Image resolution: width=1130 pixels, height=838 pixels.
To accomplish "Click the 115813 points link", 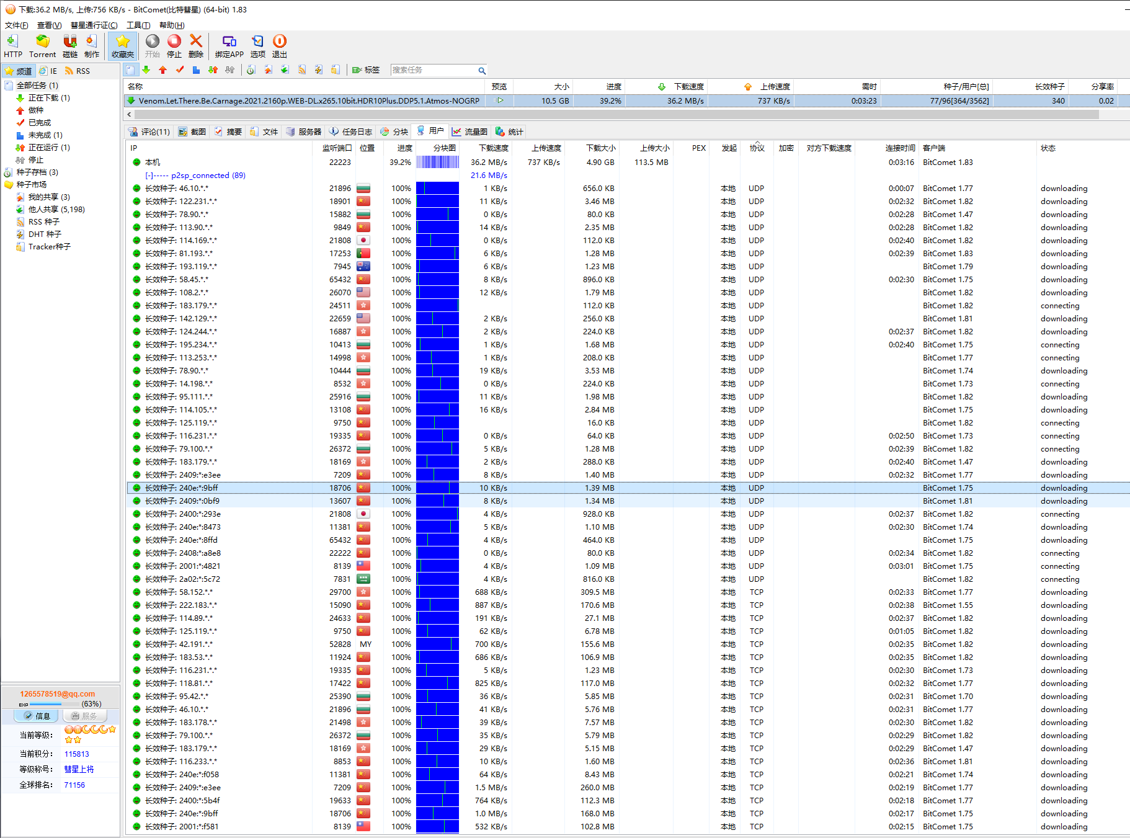I will [x=77, y=754].
